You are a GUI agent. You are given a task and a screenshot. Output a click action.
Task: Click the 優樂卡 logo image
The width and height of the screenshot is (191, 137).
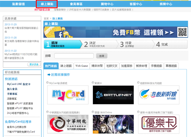[x=159, y=124]
